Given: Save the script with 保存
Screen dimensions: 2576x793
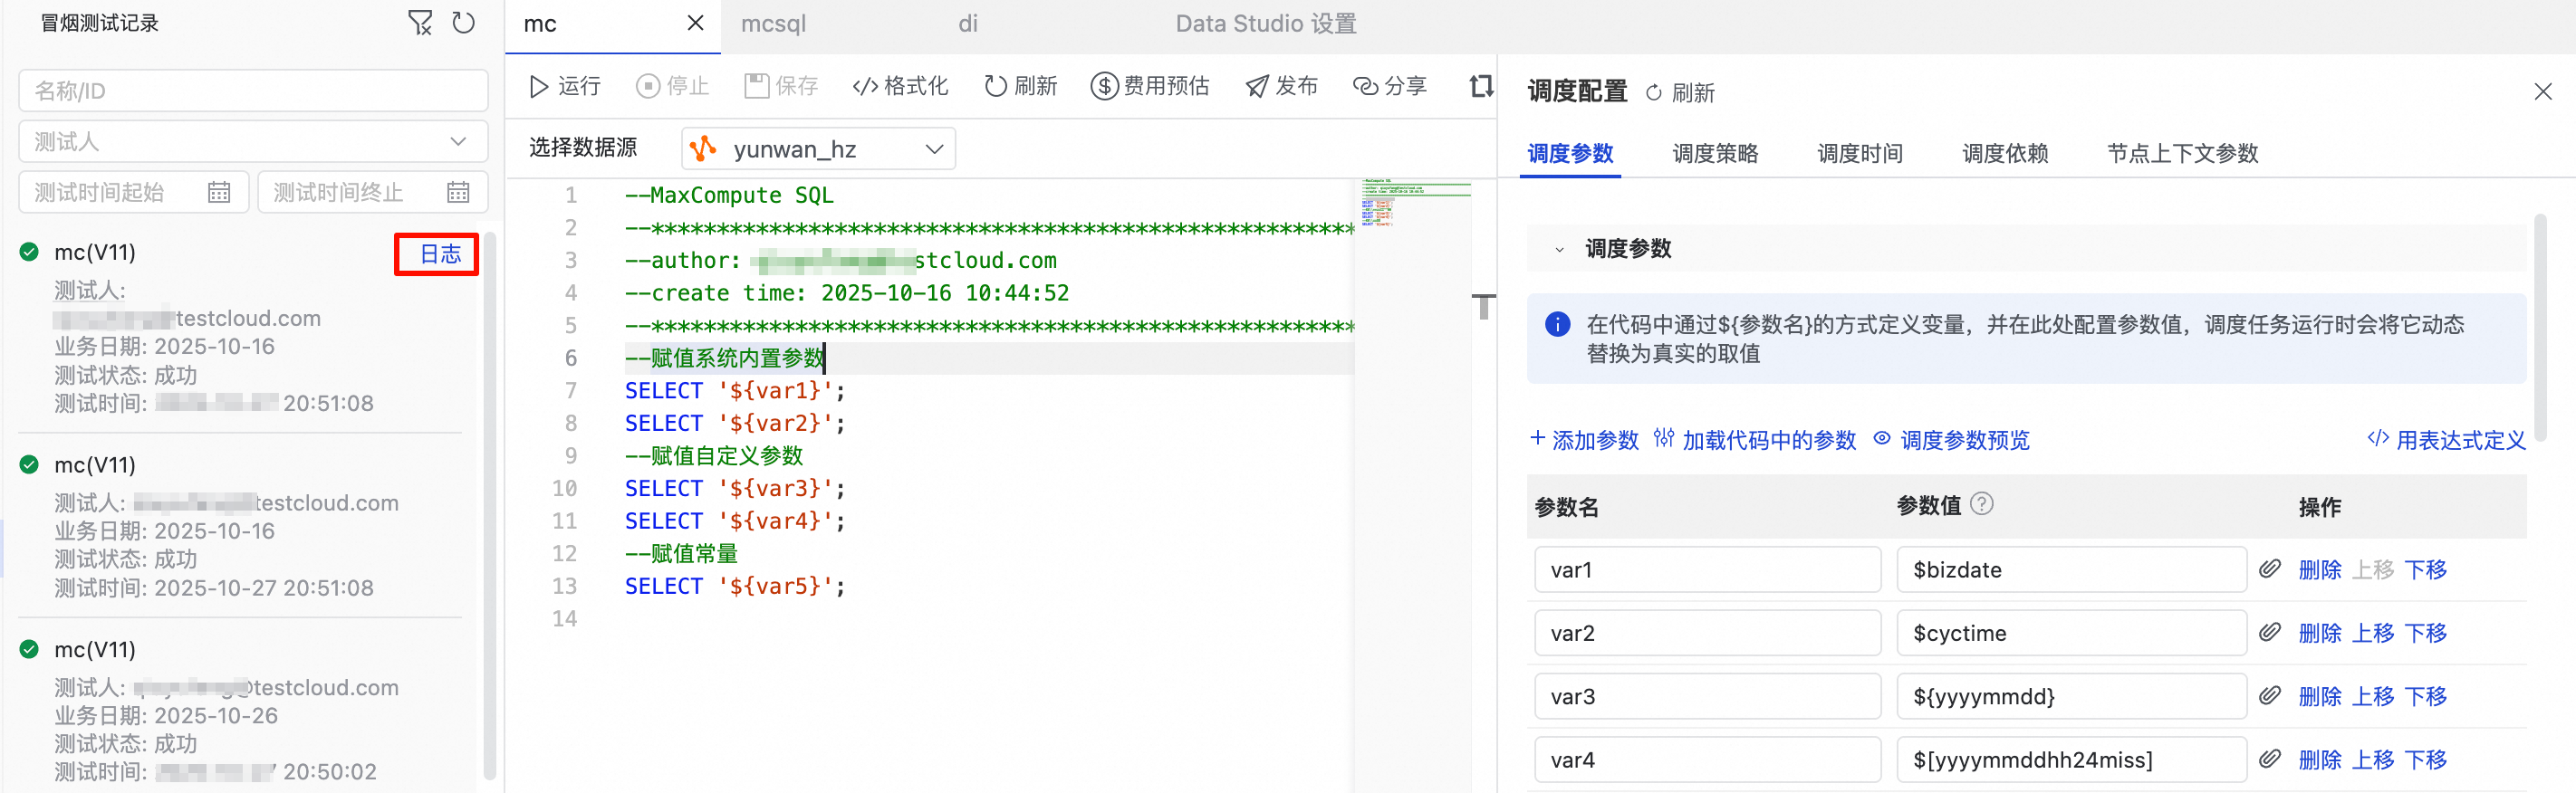Looking at the screenshot, I should click(781, 86).
